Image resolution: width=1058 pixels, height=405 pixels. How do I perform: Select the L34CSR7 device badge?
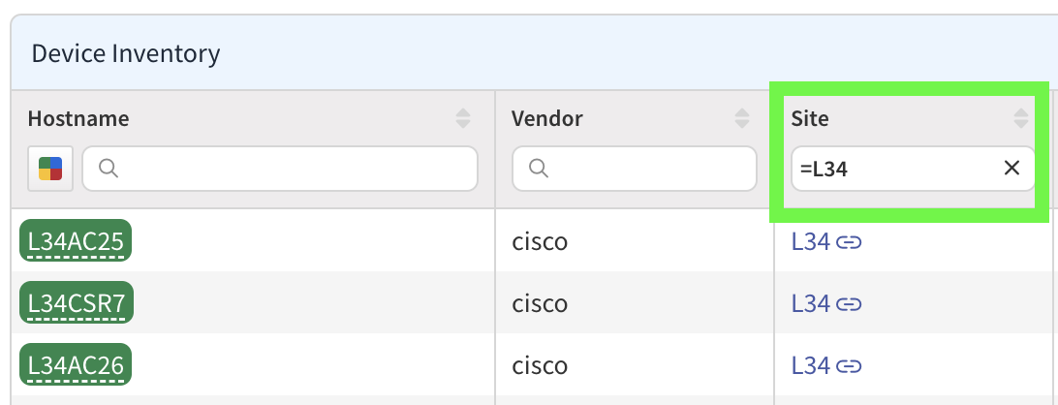click(77, 304)
